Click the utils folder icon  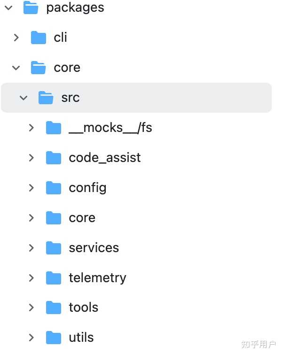(x=54, y=337)
